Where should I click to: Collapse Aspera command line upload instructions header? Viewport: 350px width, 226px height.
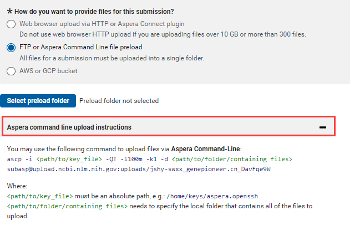(x=169, y=127)
